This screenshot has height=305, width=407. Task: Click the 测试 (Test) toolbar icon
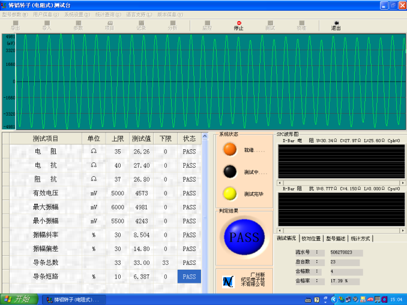point(270,25)
